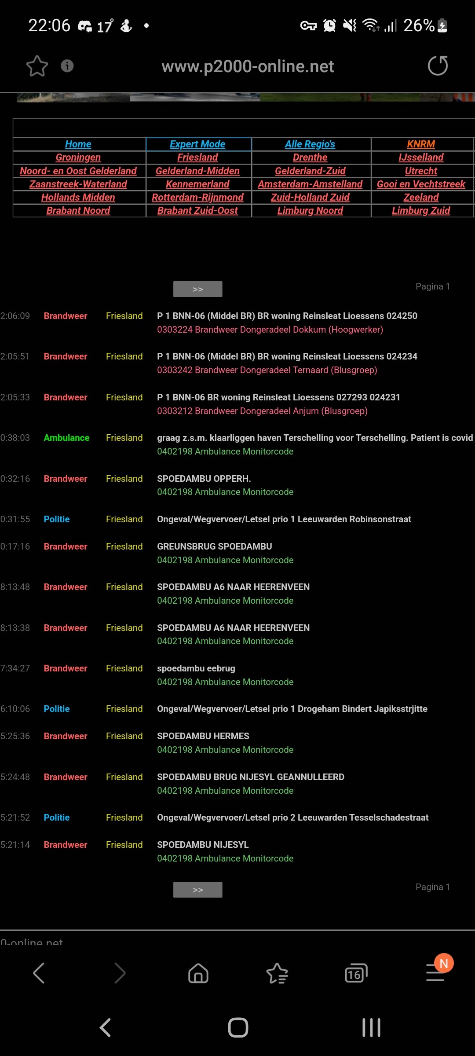Select message SPOEDAMBU NIJESYL at 5:21:14

pos(203,845)
